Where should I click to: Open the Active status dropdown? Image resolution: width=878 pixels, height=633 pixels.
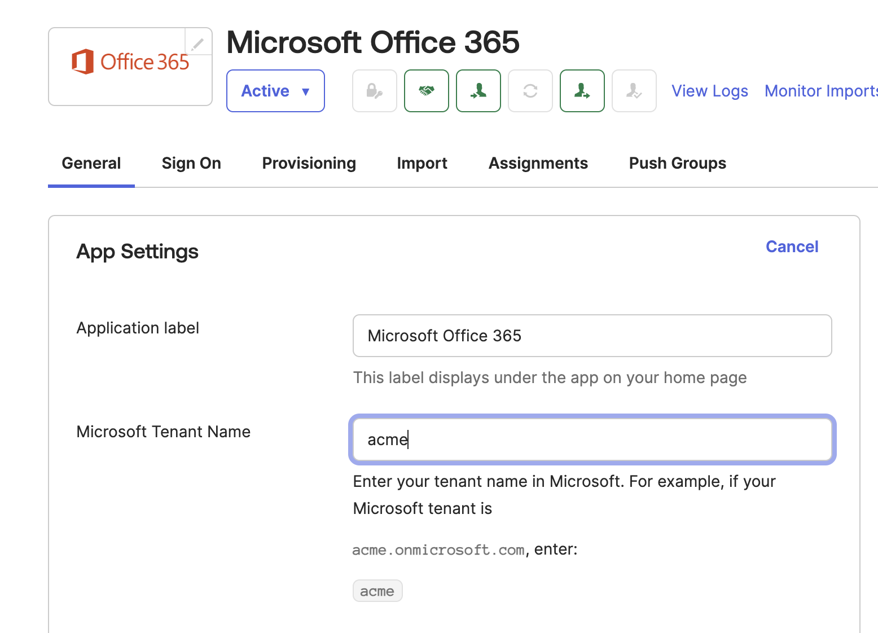275,91
